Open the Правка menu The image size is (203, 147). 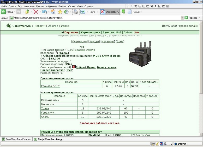click(x=12, y=6)
